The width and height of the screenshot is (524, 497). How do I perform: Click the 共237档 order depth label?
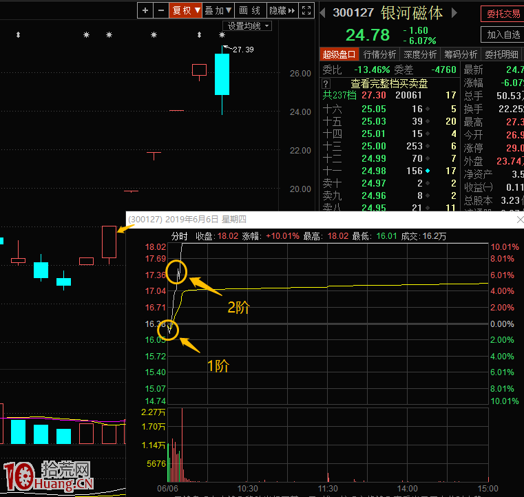pos(339,96)
